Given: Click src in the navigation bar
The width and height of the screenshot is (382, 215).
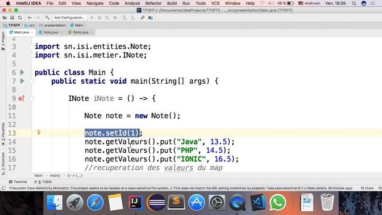Looking at the screenshot, I should [x=30, y=25].
